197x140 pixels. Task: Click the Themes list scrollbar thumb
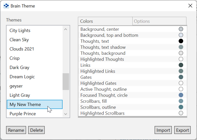pos(66,81)
